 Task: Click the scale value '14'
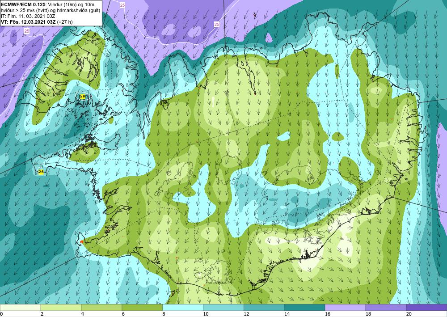287,314
